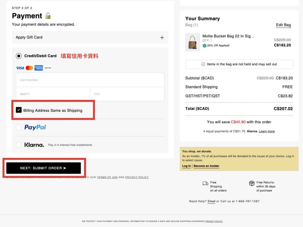Select the Klarna payment option
Image resolution: width=303 pixels, height=227 pixels.
coord(19,145)
